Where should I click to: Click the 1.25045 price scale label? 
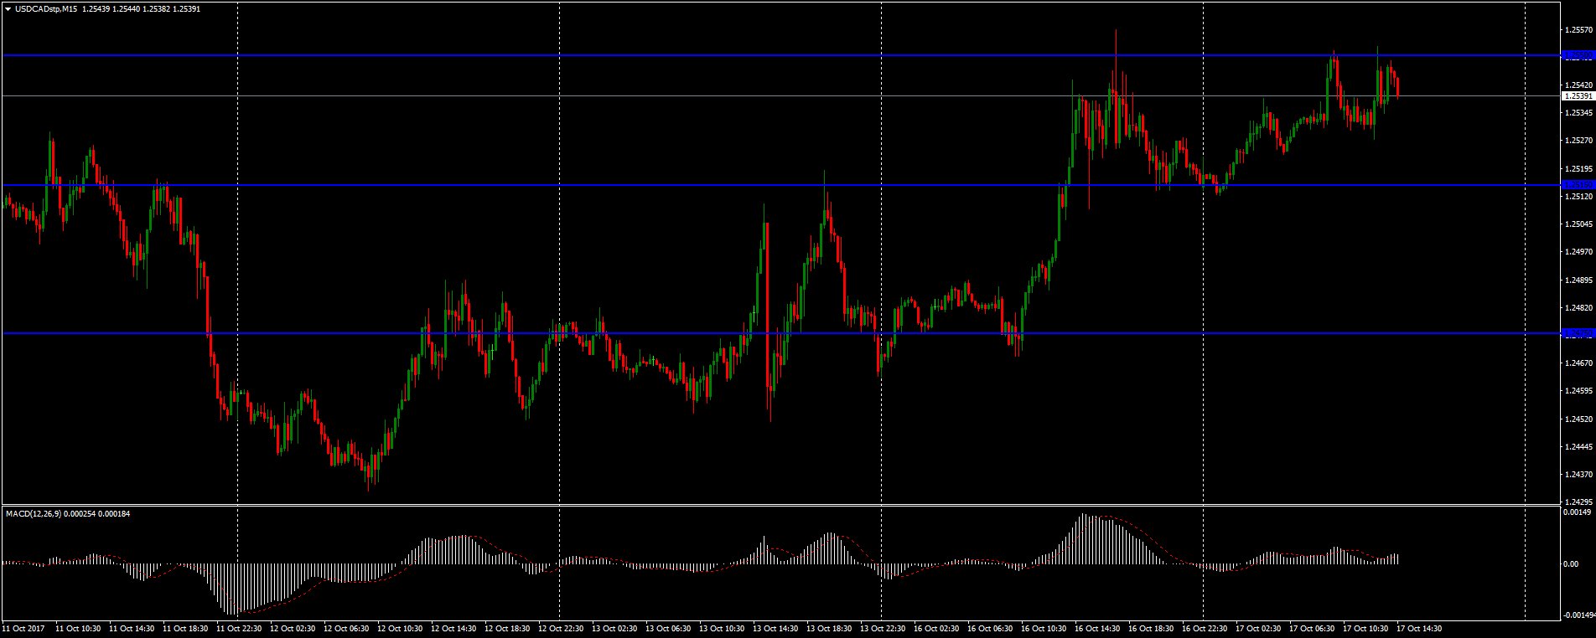click(1578, 224)
